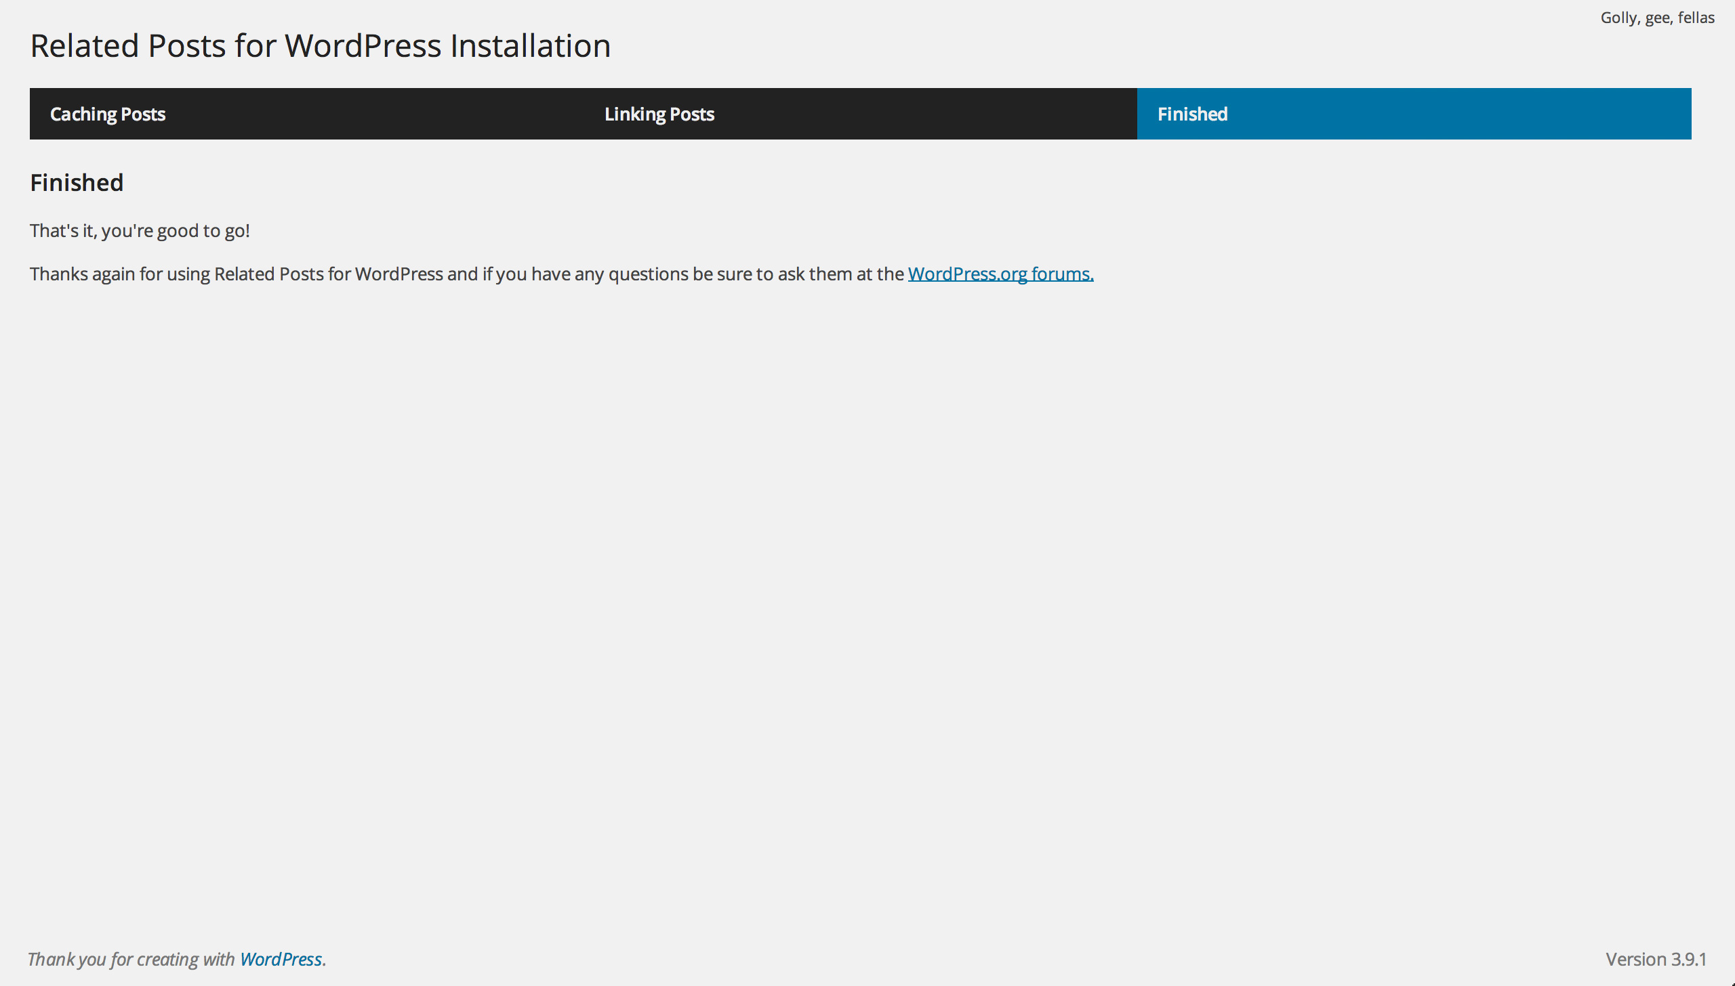
Task: Click the word 'questions' in the paragraph
Action: click(648, 274)
